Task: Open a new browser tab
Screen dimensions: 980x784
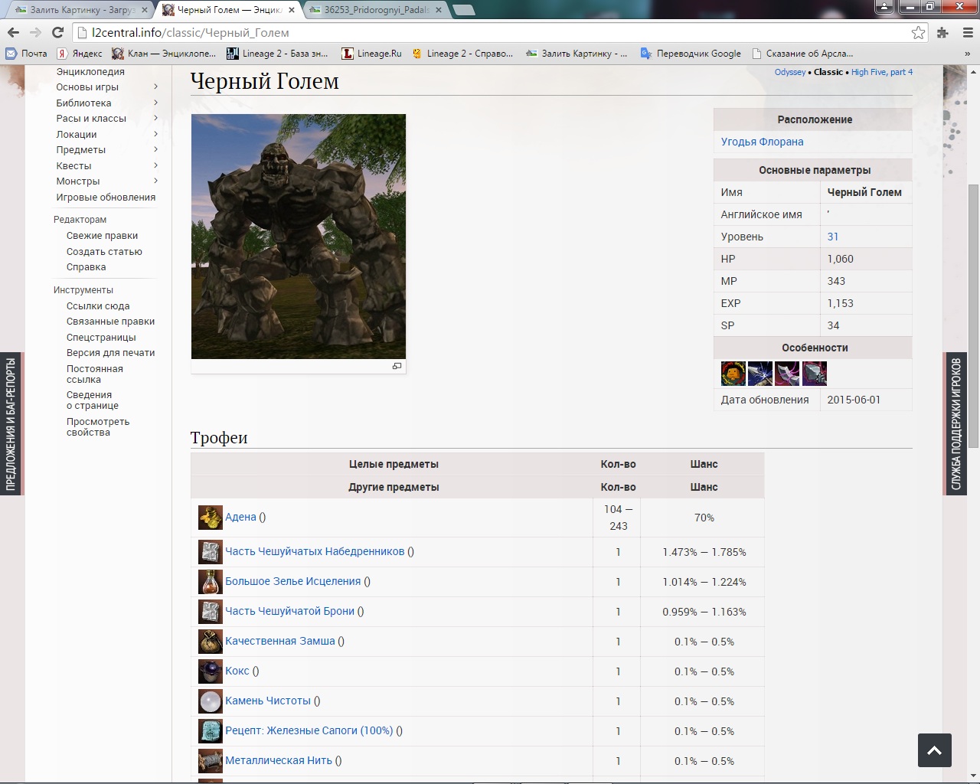Action: (462, 10)
